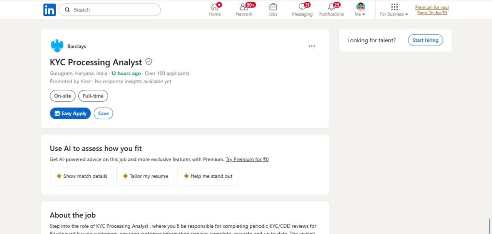Click the verified shield icon beside job title
Screen dimensions: 492x234
[x=149, y=62]
